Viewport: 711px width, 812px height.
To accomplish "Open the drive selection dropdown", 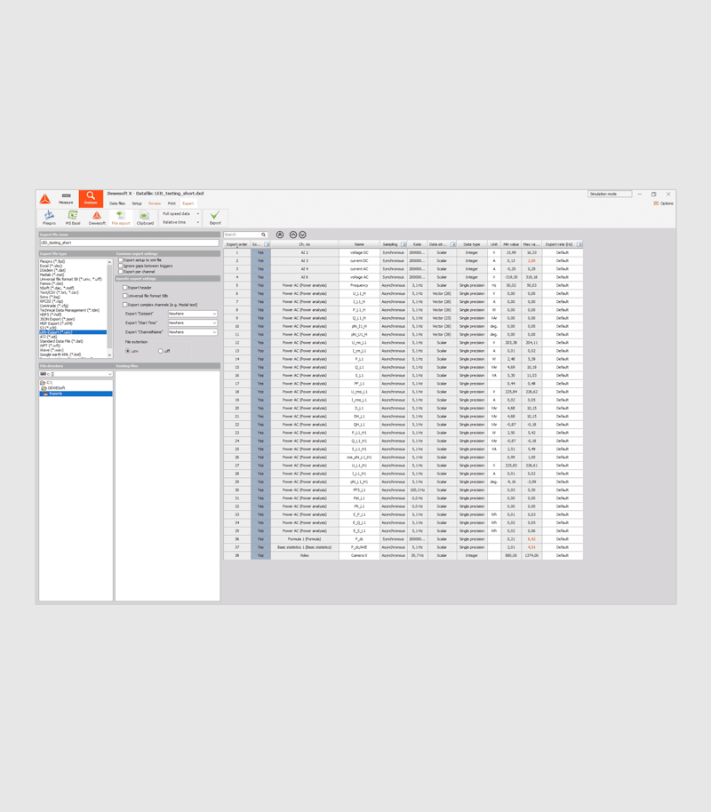I will click(x=76, y=374).
